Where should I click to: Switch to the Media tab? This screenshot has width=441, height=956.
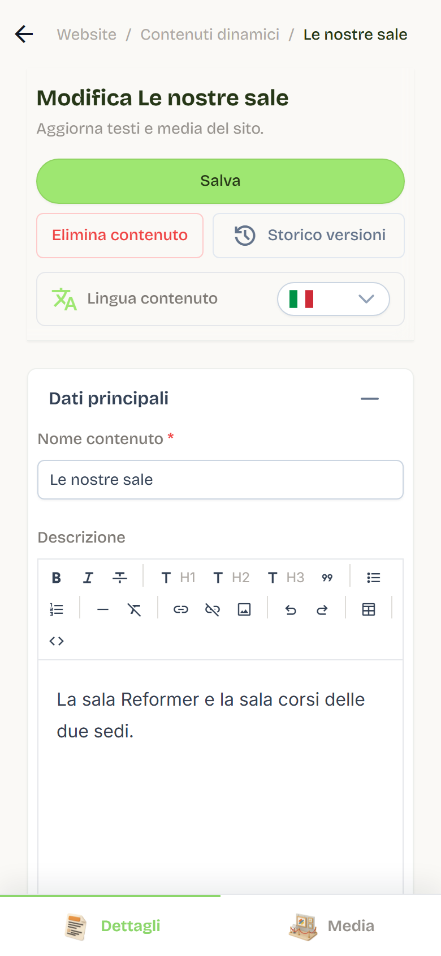point(331,925)
